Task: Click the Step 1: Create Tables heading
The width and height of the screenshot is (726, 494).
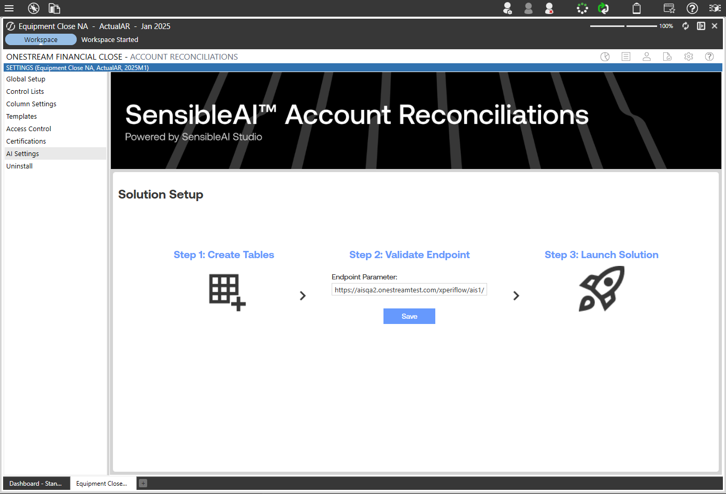Action: coord(224,255)
